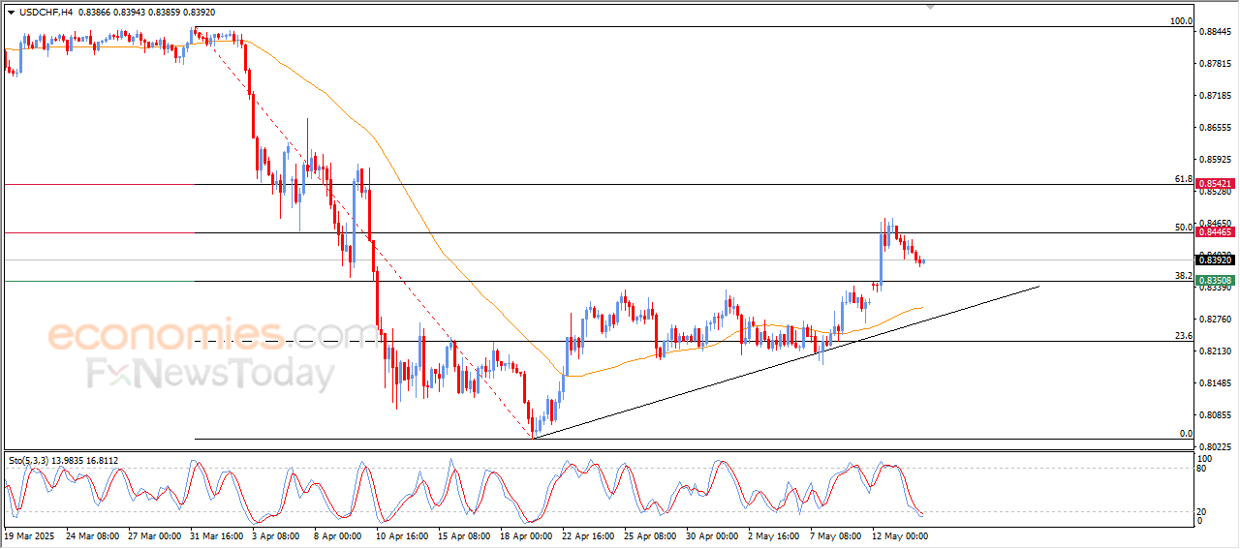Click the 15 Apr 08:00 time label
Viewport: 1240px width, 549px height.
tap(464, 535)
